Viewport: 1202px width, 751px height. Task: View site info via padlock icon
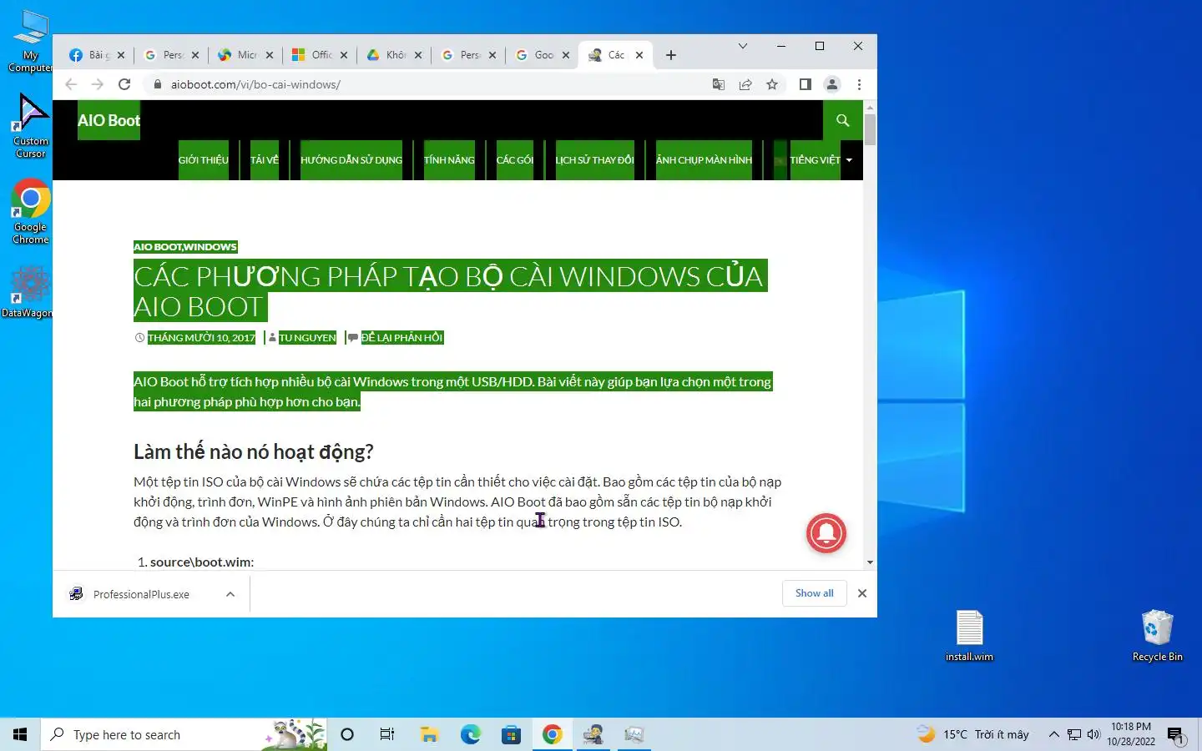[157, 84]
